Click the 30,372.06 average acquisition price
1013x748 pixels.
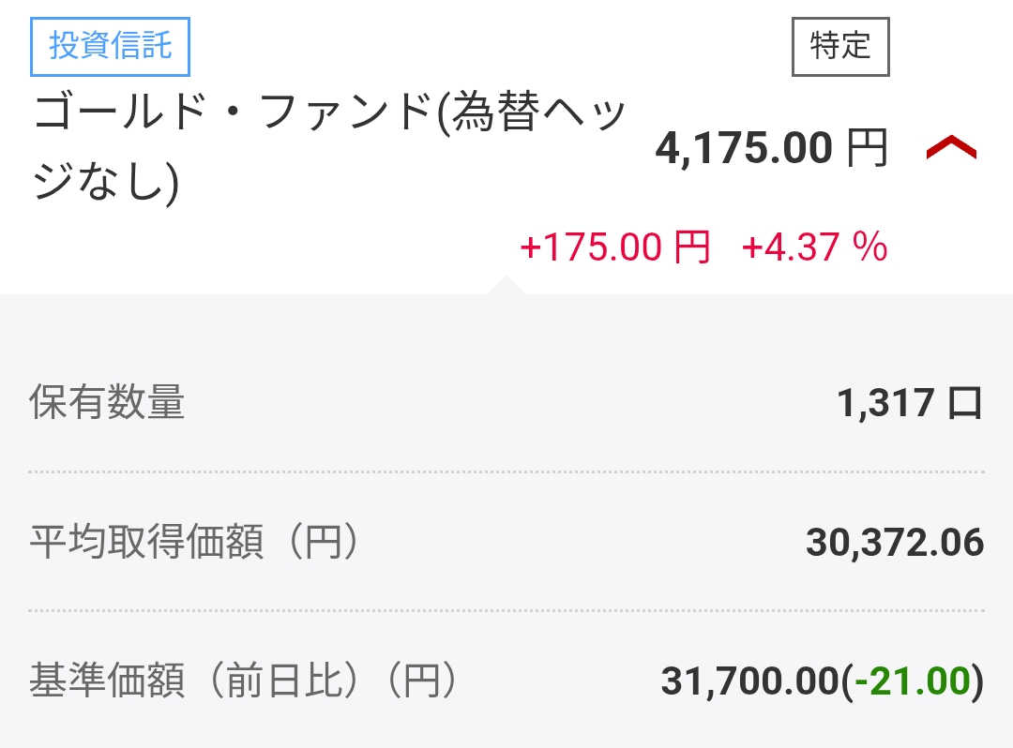894,542
